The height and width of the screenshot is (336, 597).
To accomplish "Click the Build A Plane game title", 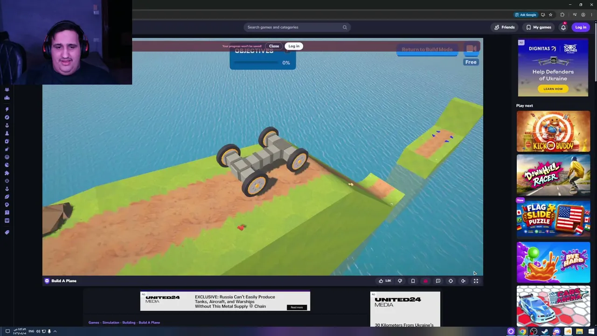I will (x=64, y=281).
